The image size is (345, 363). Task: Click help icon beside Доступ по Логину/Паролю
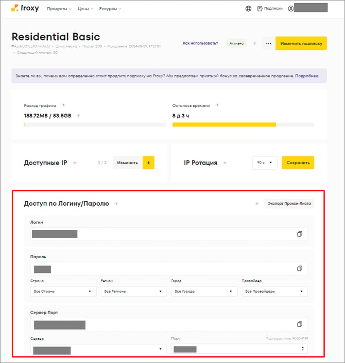[x=116, y=204]
